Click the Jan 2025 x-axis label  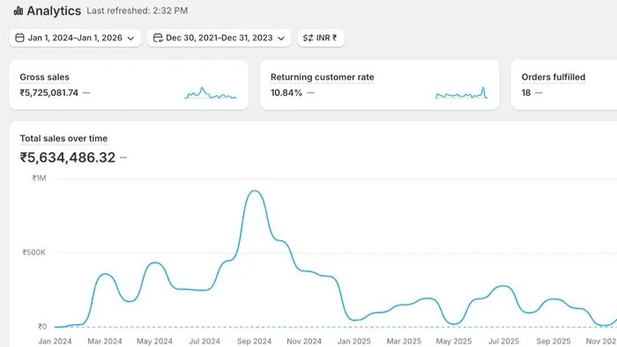pyautogui.click(x=354, y=341)
